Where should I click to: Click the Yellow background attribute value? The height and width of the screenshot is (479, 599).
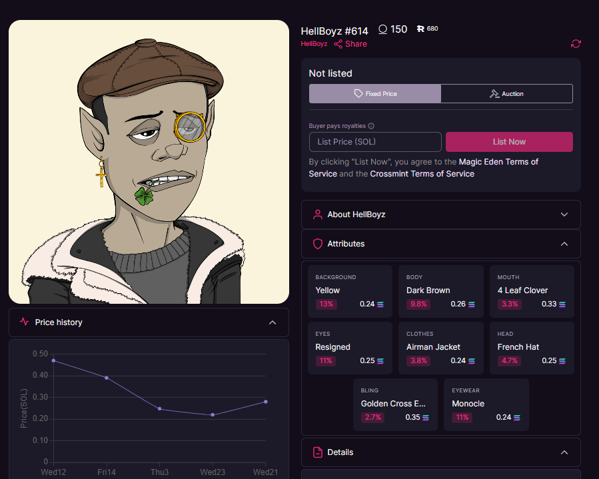pyautogui.click(x=327, y=290)
